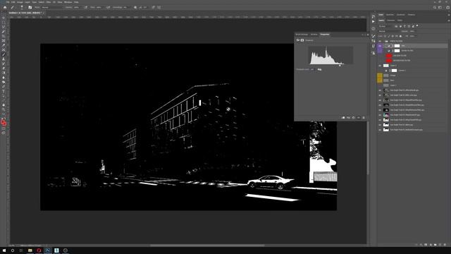Open the workspace switcher at top right
Viewport: 451px width, 254px height.
(440, 8)
